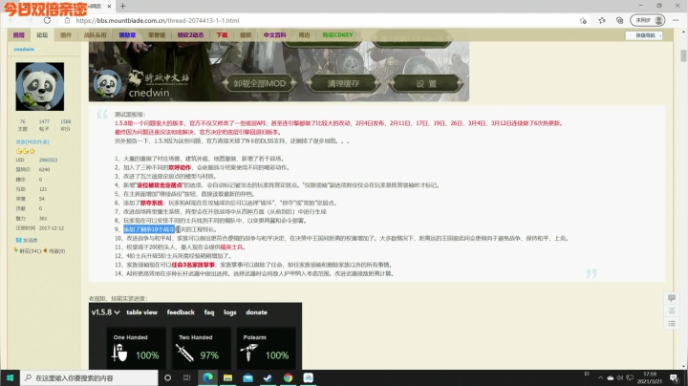Viewport: 688px width, 386px height.
Task: Click the One Handed 100% skill card
Action: 136,349
